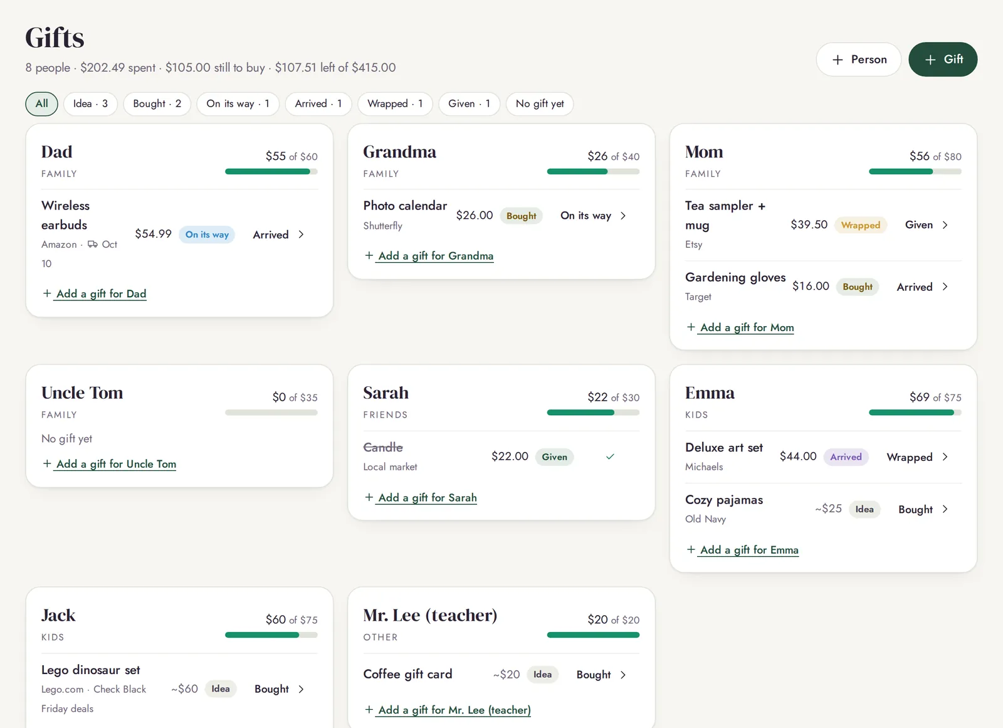Mark Tea sampler + mug as Given
This screenshot has height=728, width=1003.
point(919,225)
